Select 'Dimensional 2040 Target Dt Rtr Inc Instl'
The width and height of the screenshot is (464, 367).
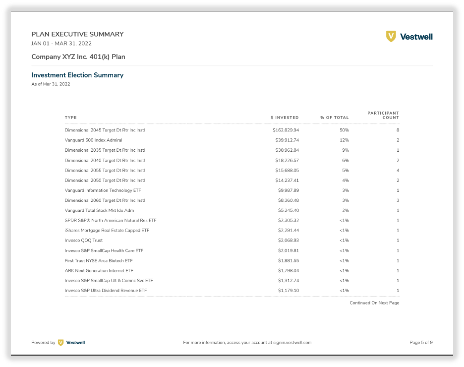coord(105,160)
